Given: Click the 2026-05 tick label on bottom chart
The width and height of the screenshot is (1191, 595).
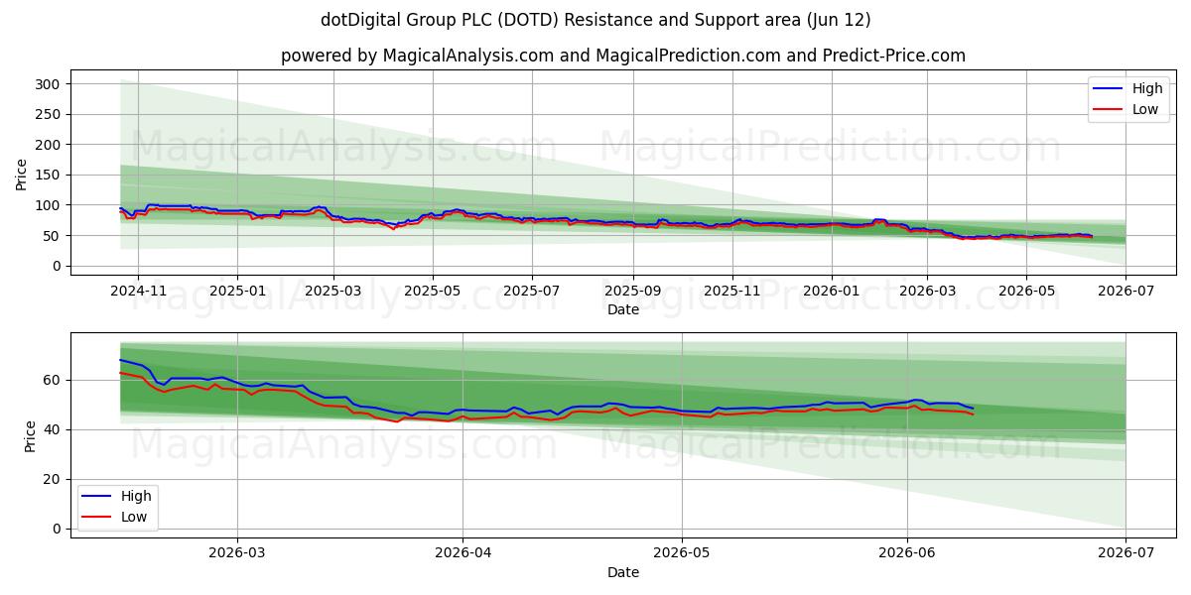Looking at the screenshot, I should (682, 552).
